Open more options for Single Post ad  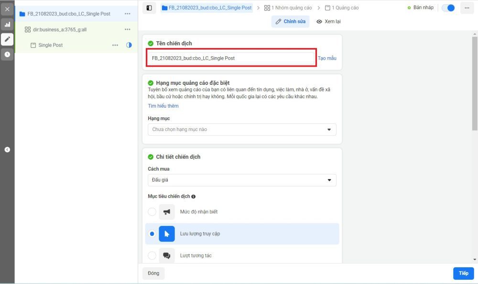click(115, 45)
